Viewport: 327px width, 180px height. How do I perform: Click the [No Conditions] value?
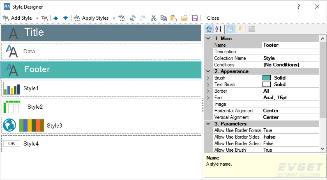(x=290, y=65)
